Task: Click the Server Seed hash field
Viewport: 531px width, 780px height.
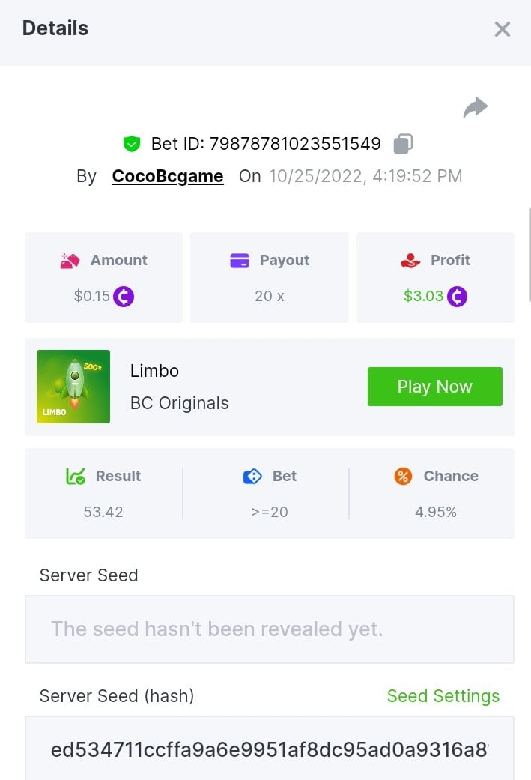Action: [x=269, y=749]
